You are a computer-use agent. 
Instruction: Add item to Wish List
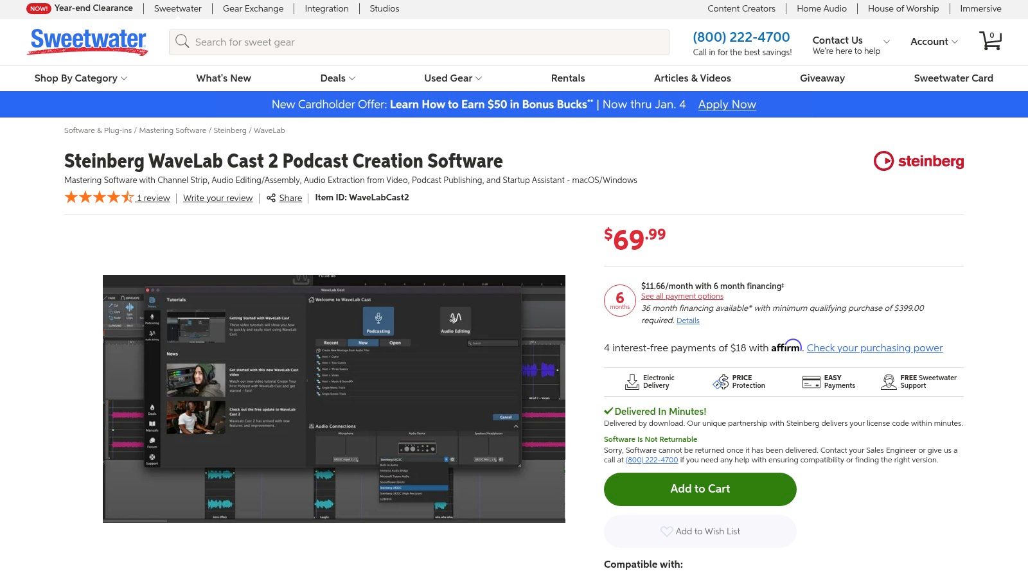pyautogui.click(x=700, y=531)
